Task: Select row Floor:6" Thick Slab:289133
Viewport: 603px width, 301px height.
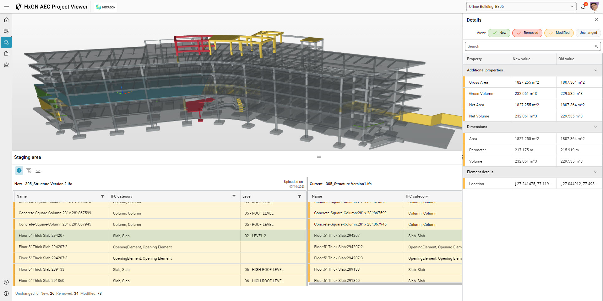Action: 41,269
